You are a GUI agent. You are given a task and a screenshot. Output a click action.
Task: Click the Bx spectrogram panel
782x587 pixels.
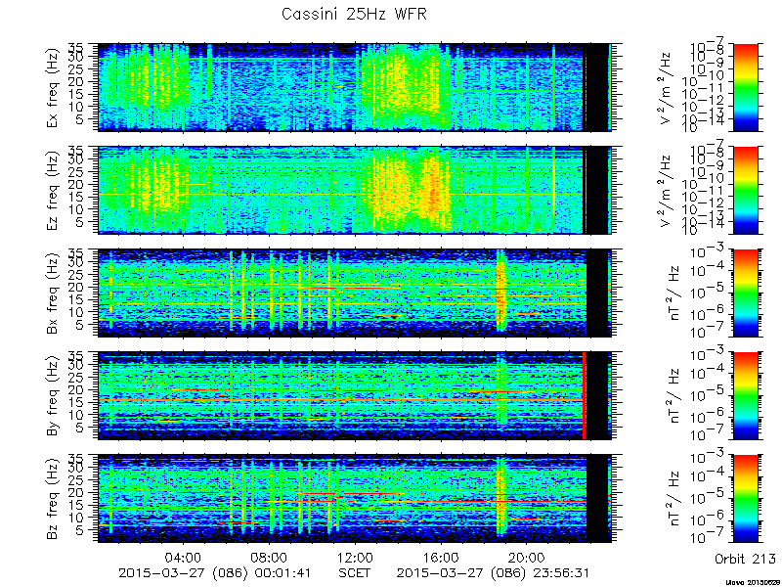pos(355,293)
